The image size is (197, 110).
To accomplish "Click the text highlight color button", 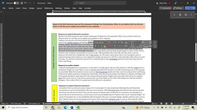I will 105,46.
